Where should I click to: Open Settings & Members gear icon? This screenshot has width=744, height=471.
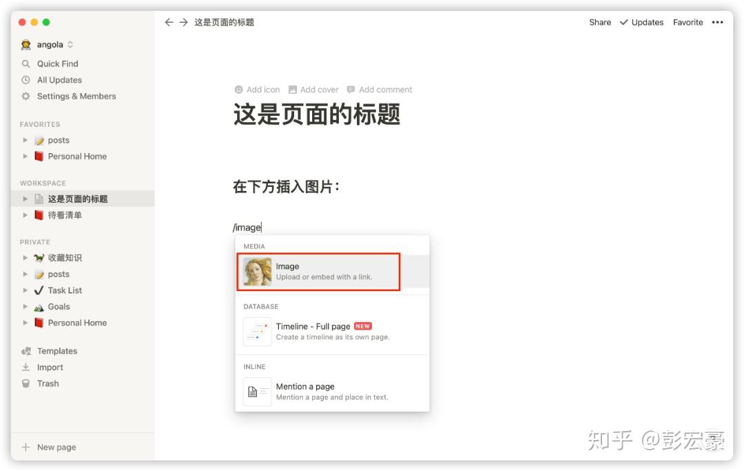(25, 96)
